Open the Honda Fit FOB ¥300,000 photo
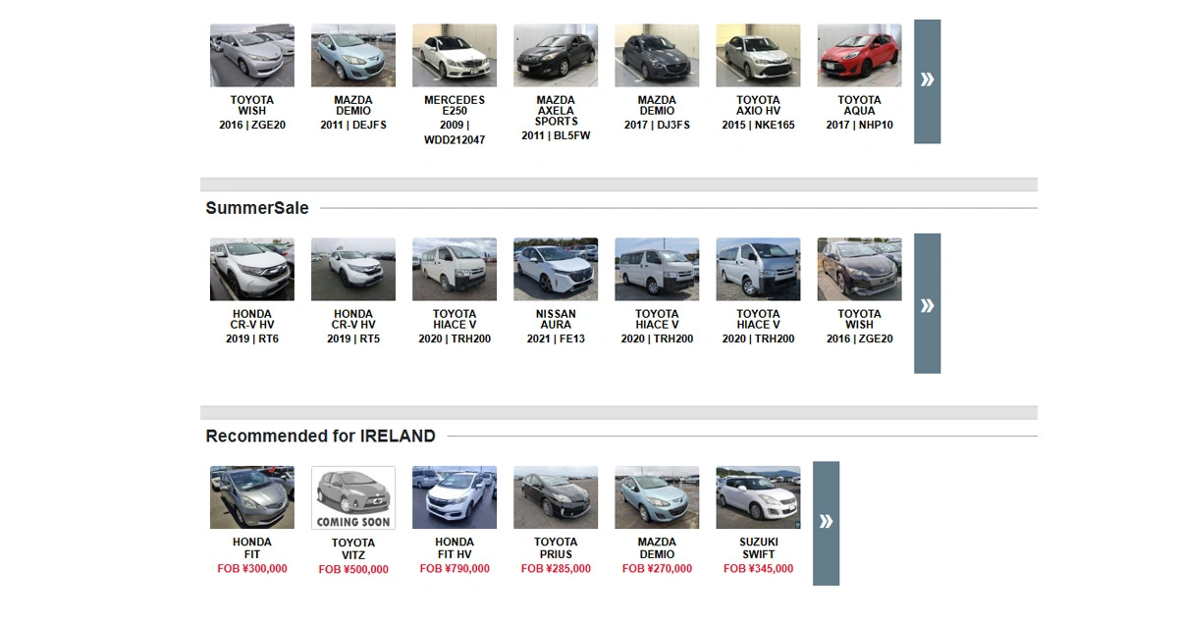This screenshot has height=622, width=1180. [252, 497]
